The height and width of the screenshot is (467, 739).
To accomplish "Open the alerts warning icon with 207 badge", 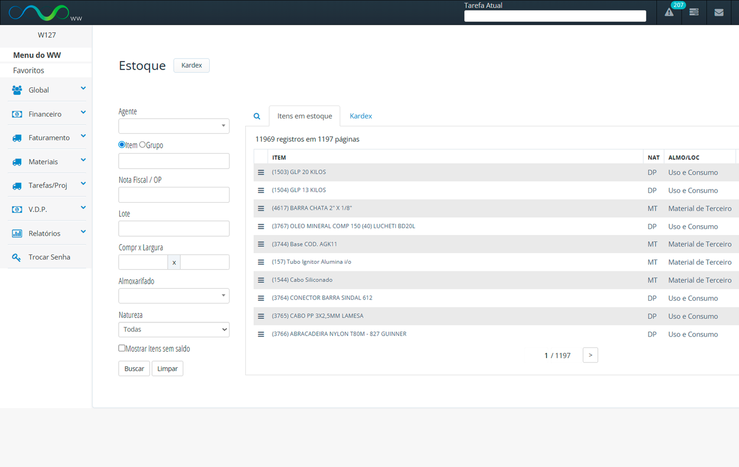I will click(669, 12).
